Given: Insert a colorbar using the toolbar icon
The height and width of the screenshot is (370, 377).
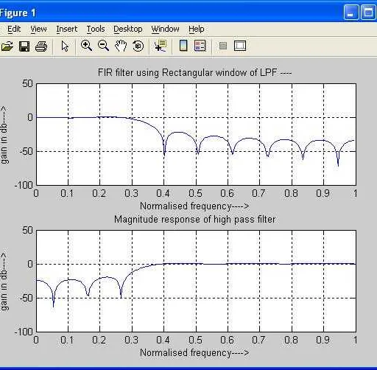Looking at the screenshot, I should point(183,46).
